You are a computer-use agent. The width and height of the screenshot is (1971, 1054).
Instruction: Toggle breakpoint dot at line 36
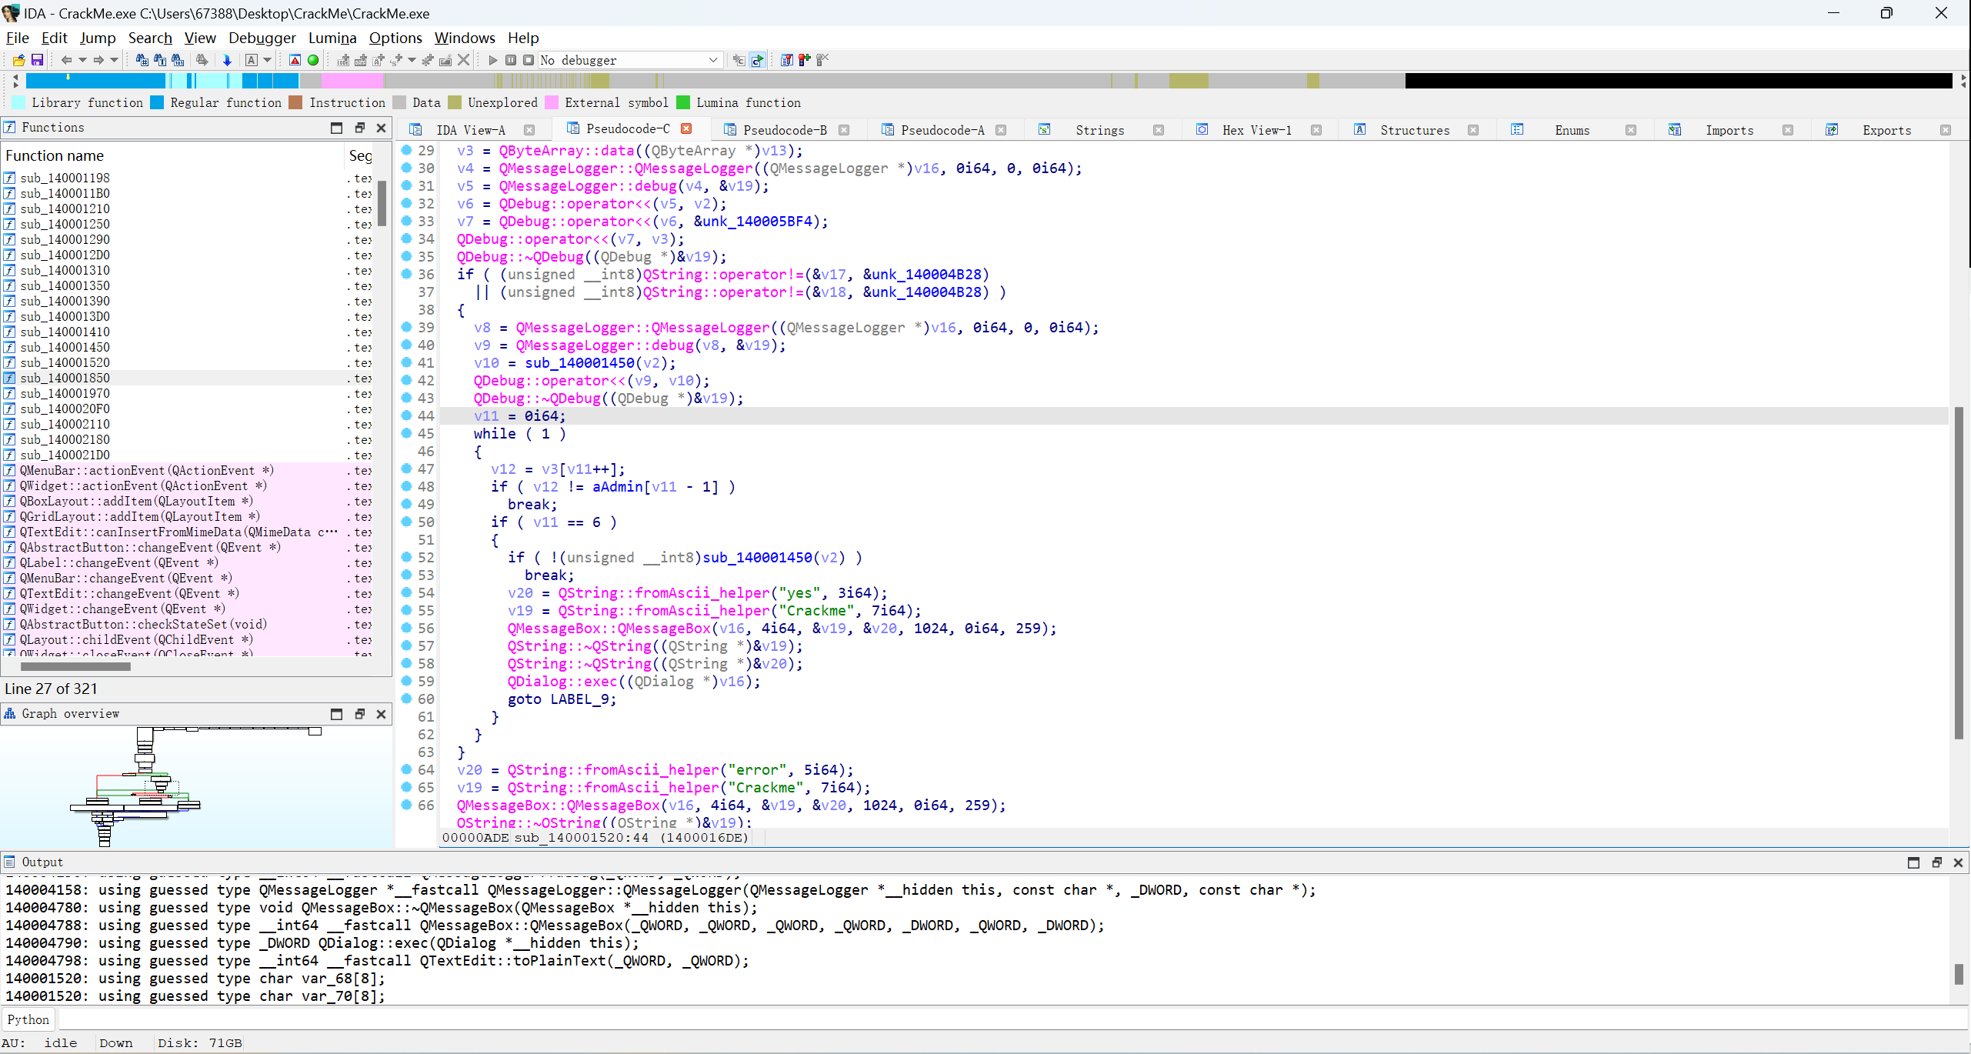(407, 274)
